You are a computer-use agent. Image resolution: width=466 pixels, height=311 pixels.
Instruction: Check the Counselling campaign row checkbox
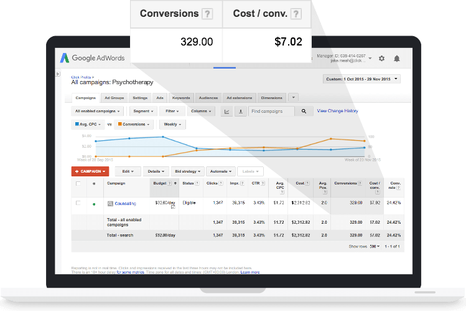pos(78,203)
